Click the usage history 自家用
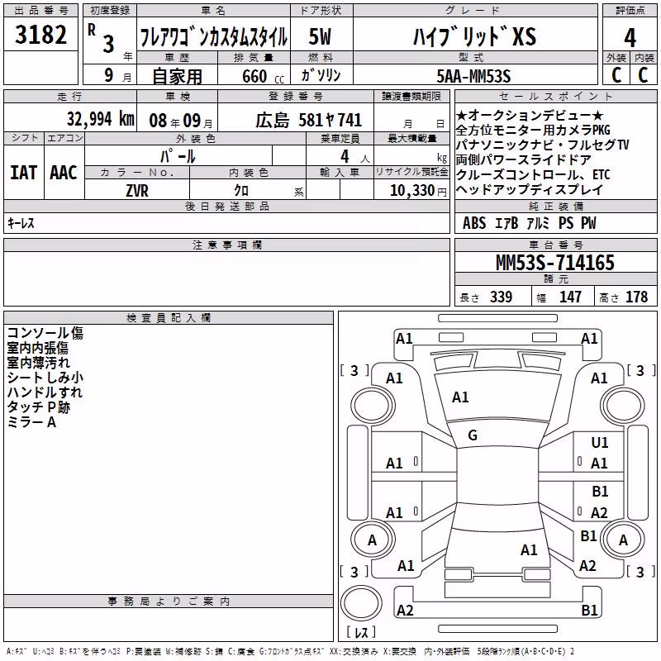The height and width of the screenshot is (661, 661). click(x=177, y=76)
